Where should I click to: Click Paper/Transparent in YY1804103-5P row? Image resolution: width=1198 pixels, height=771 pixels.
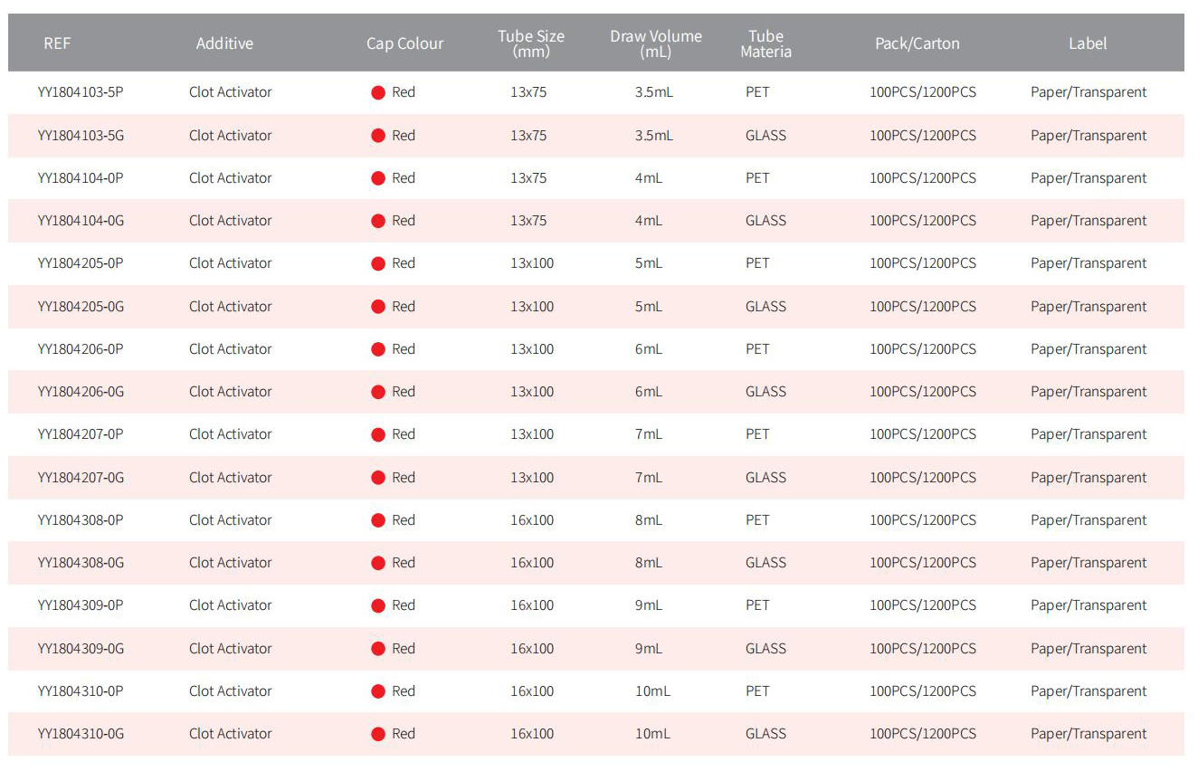click(x=1089, y=92)
